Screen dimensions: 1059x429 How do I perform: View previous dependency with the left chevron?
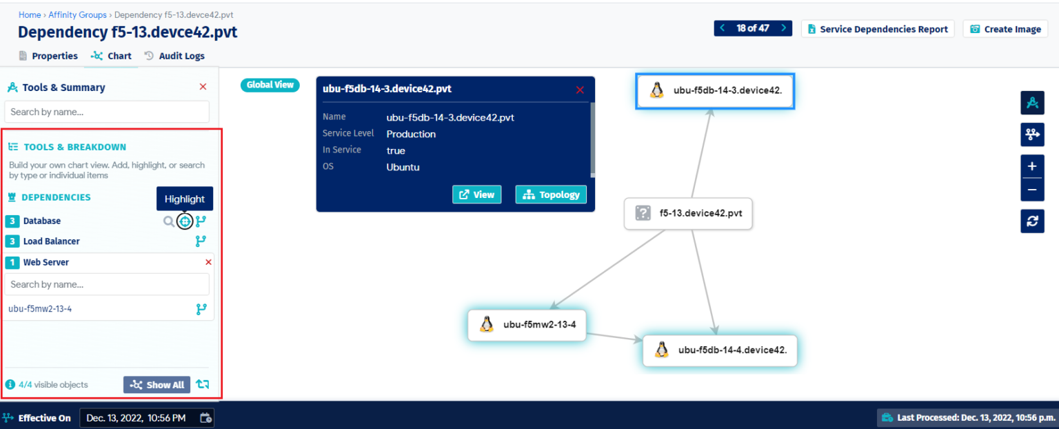[x=723, y=28]
